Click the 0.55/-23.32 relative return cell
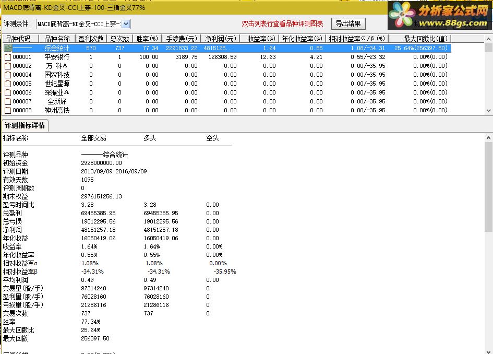 [368, 57]
